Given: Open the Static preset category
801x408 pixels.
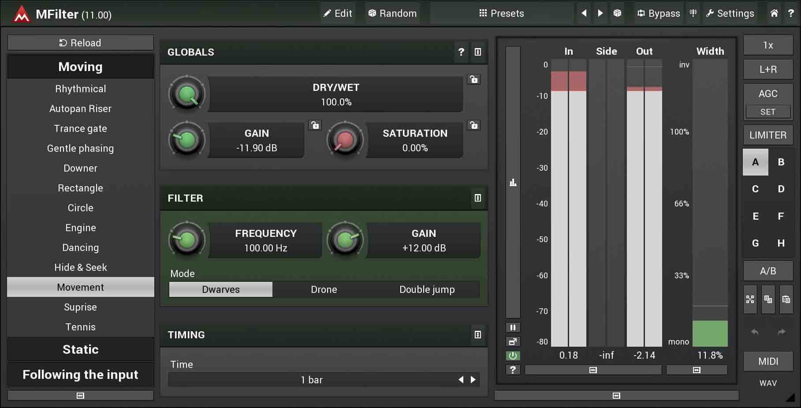Looking at the screenshot, I should point(80,349).
